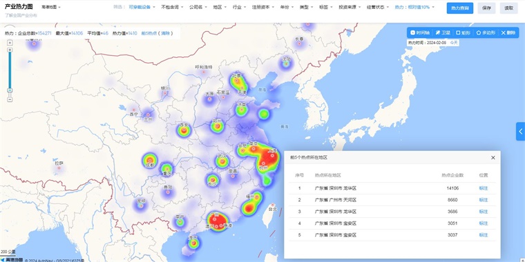Screen dimensions: 525x262
Task: Click the 太原 city marker
Action: point(209,99)
